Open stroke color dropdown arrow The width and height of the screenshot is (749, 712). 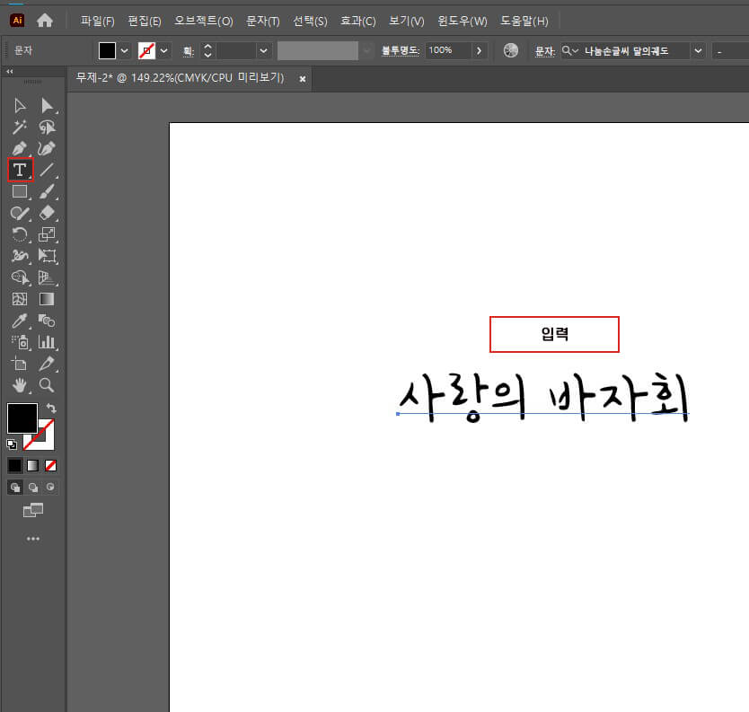point(163,50)
